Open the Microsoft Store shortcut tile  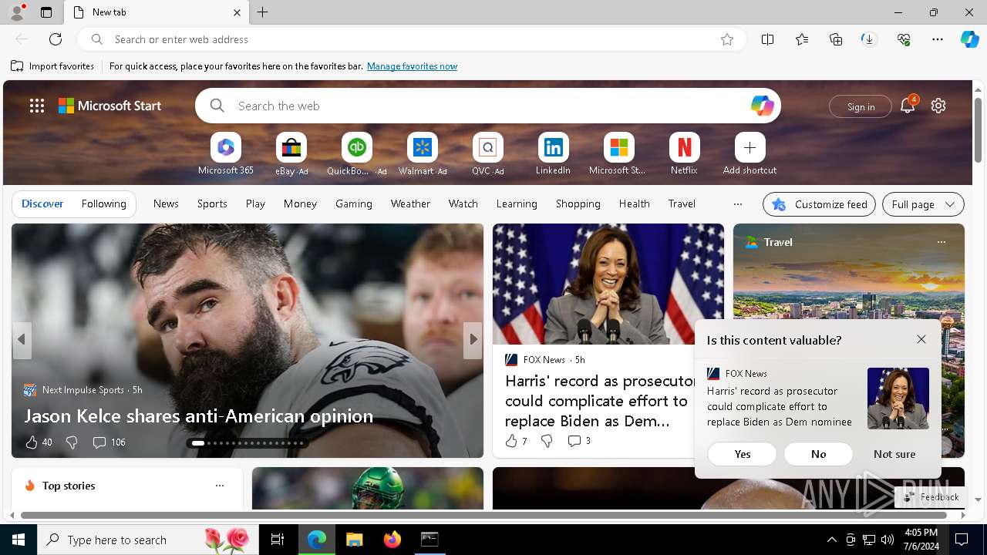click(618, 154)
